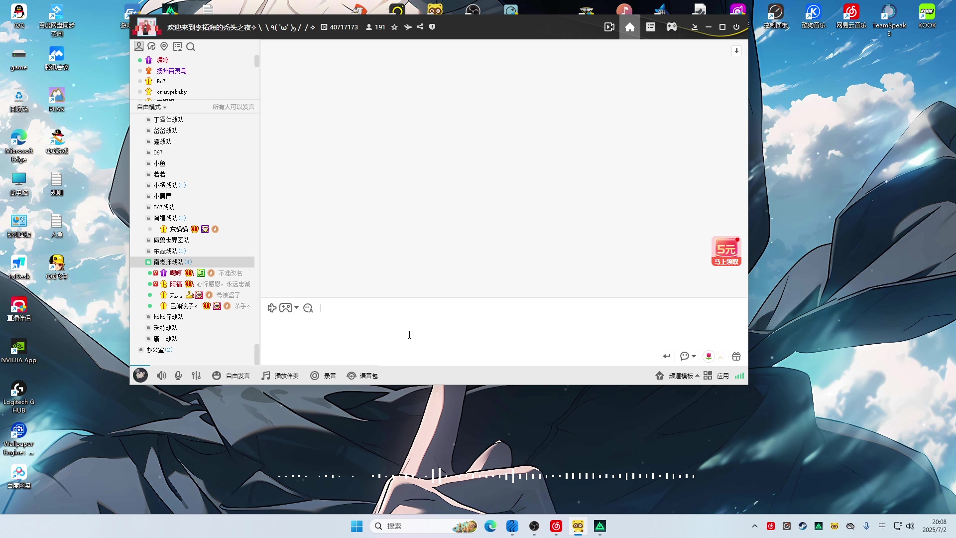
Task: Open the game controller dropdown in chat toolbar
Action: tap(289, 308)
